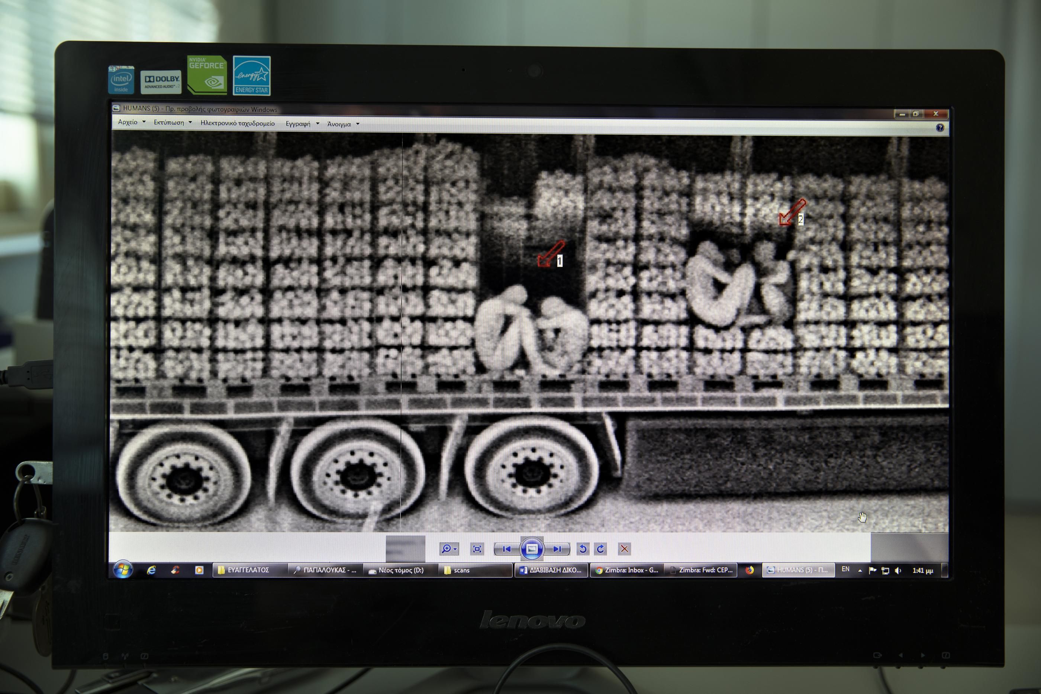Open the help question mark icon
1041x694 pixels.
pos(940,128)
